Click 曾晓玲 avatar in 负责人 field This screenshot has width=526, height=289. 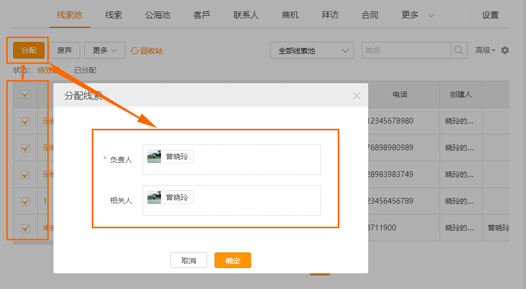point(154,157)
